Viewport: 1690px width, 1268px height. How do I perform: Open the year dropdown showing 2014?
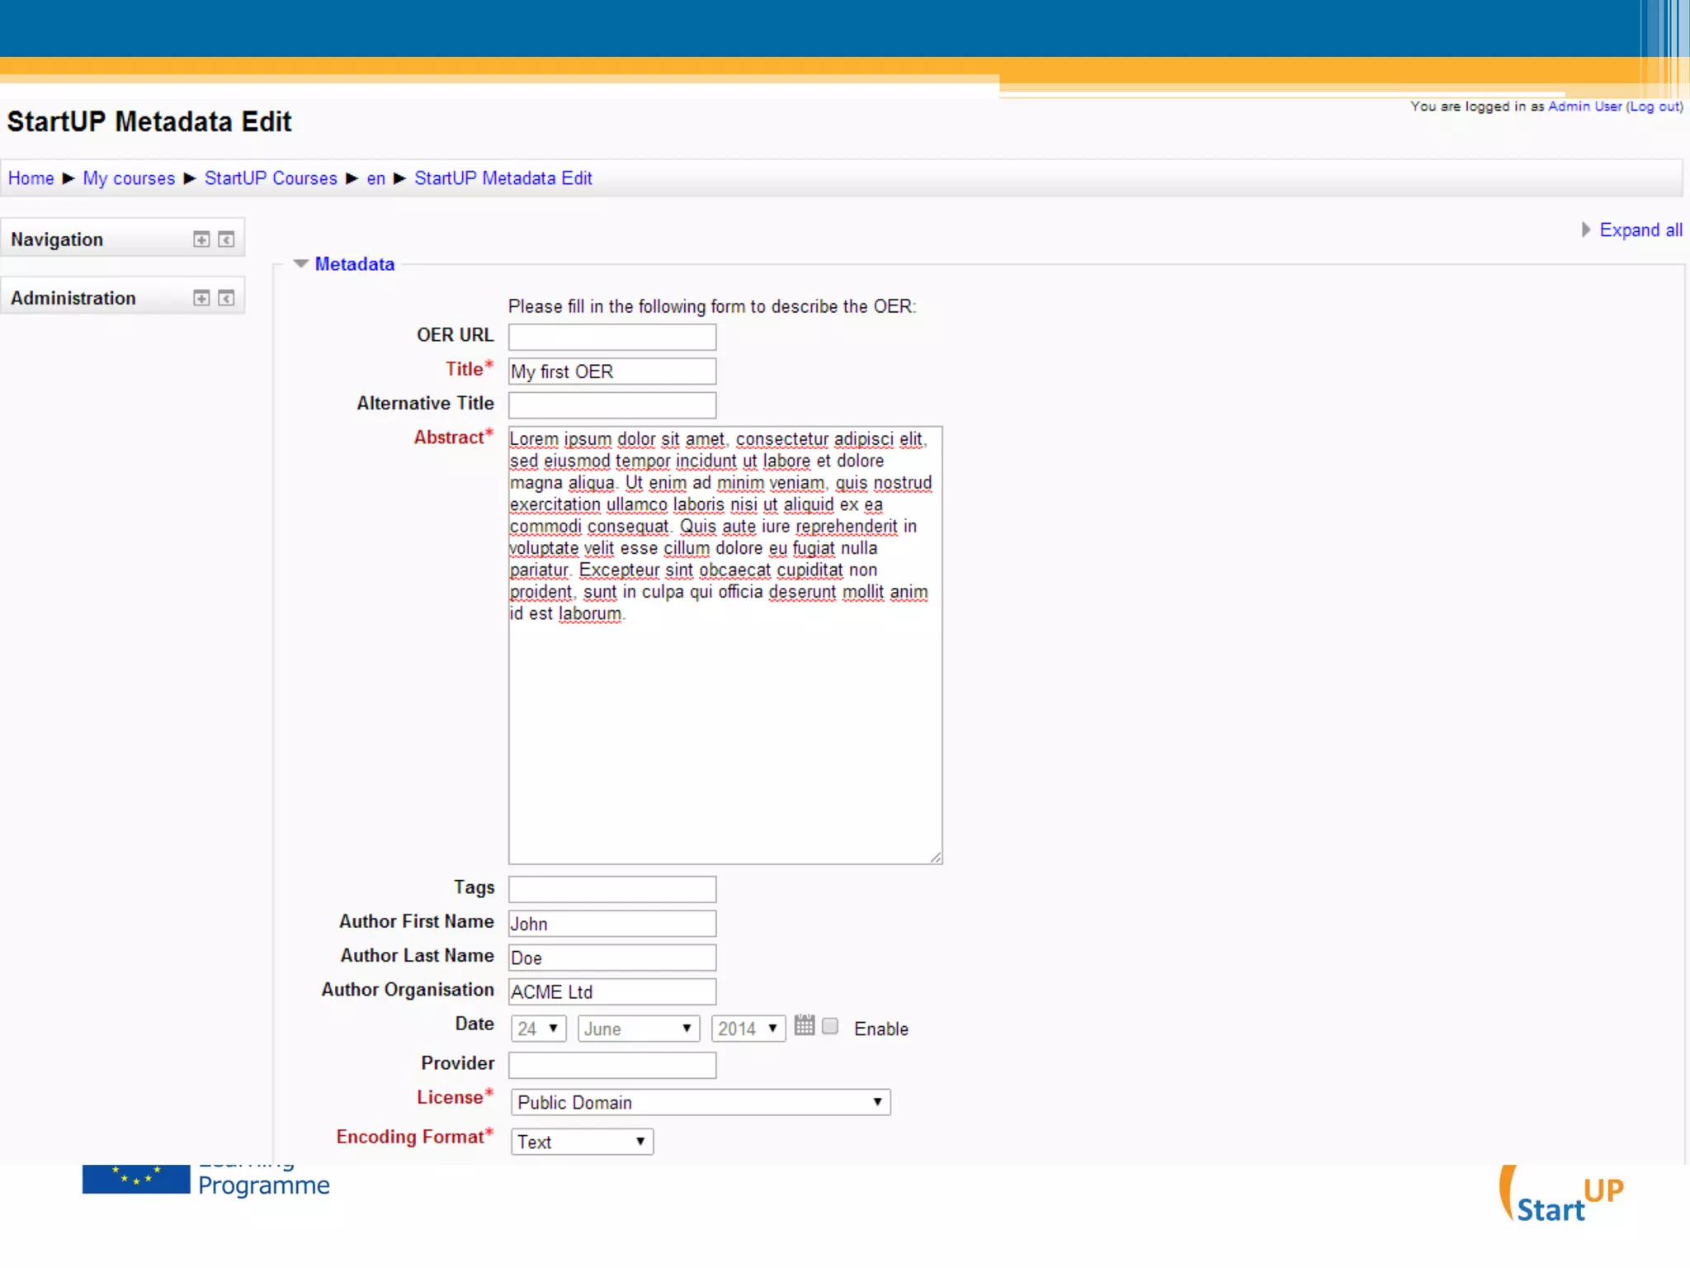pyautogui.click(x=748, y=1029)
